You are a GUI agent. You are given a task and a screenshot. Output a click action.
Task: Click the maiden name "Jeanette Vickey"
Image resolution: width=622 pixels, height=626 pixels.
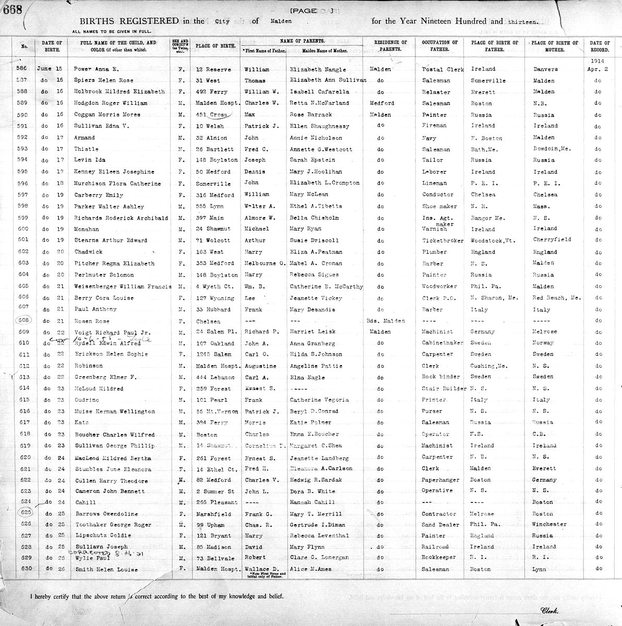316,298
